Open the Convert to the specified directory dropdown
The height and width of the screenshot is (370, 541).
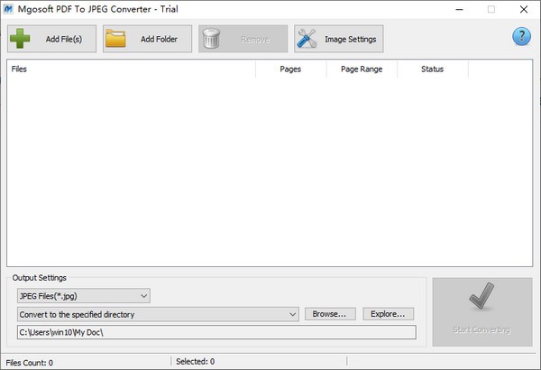[158, 314]
